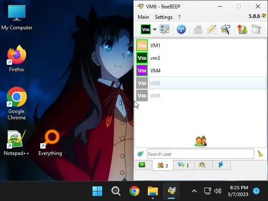Viewport: 268px width, 201px height.
Task: Click the write message pencil envelope icon
Action: tap(212, 29)
